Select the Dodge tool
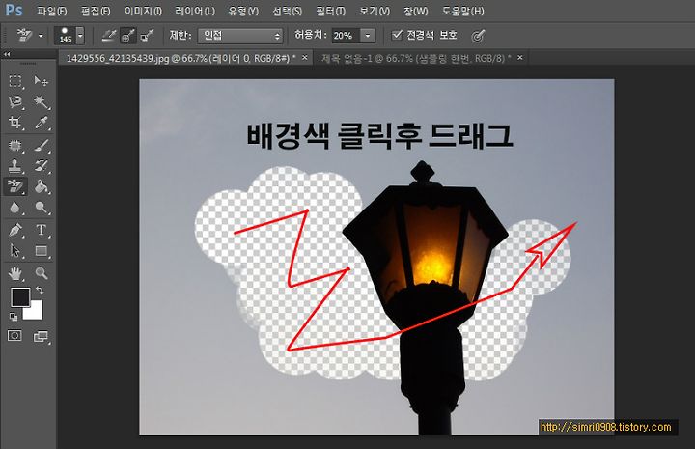The width and height of the screenshot is (695, 449). pyautogui.click(x=42, y=208)
